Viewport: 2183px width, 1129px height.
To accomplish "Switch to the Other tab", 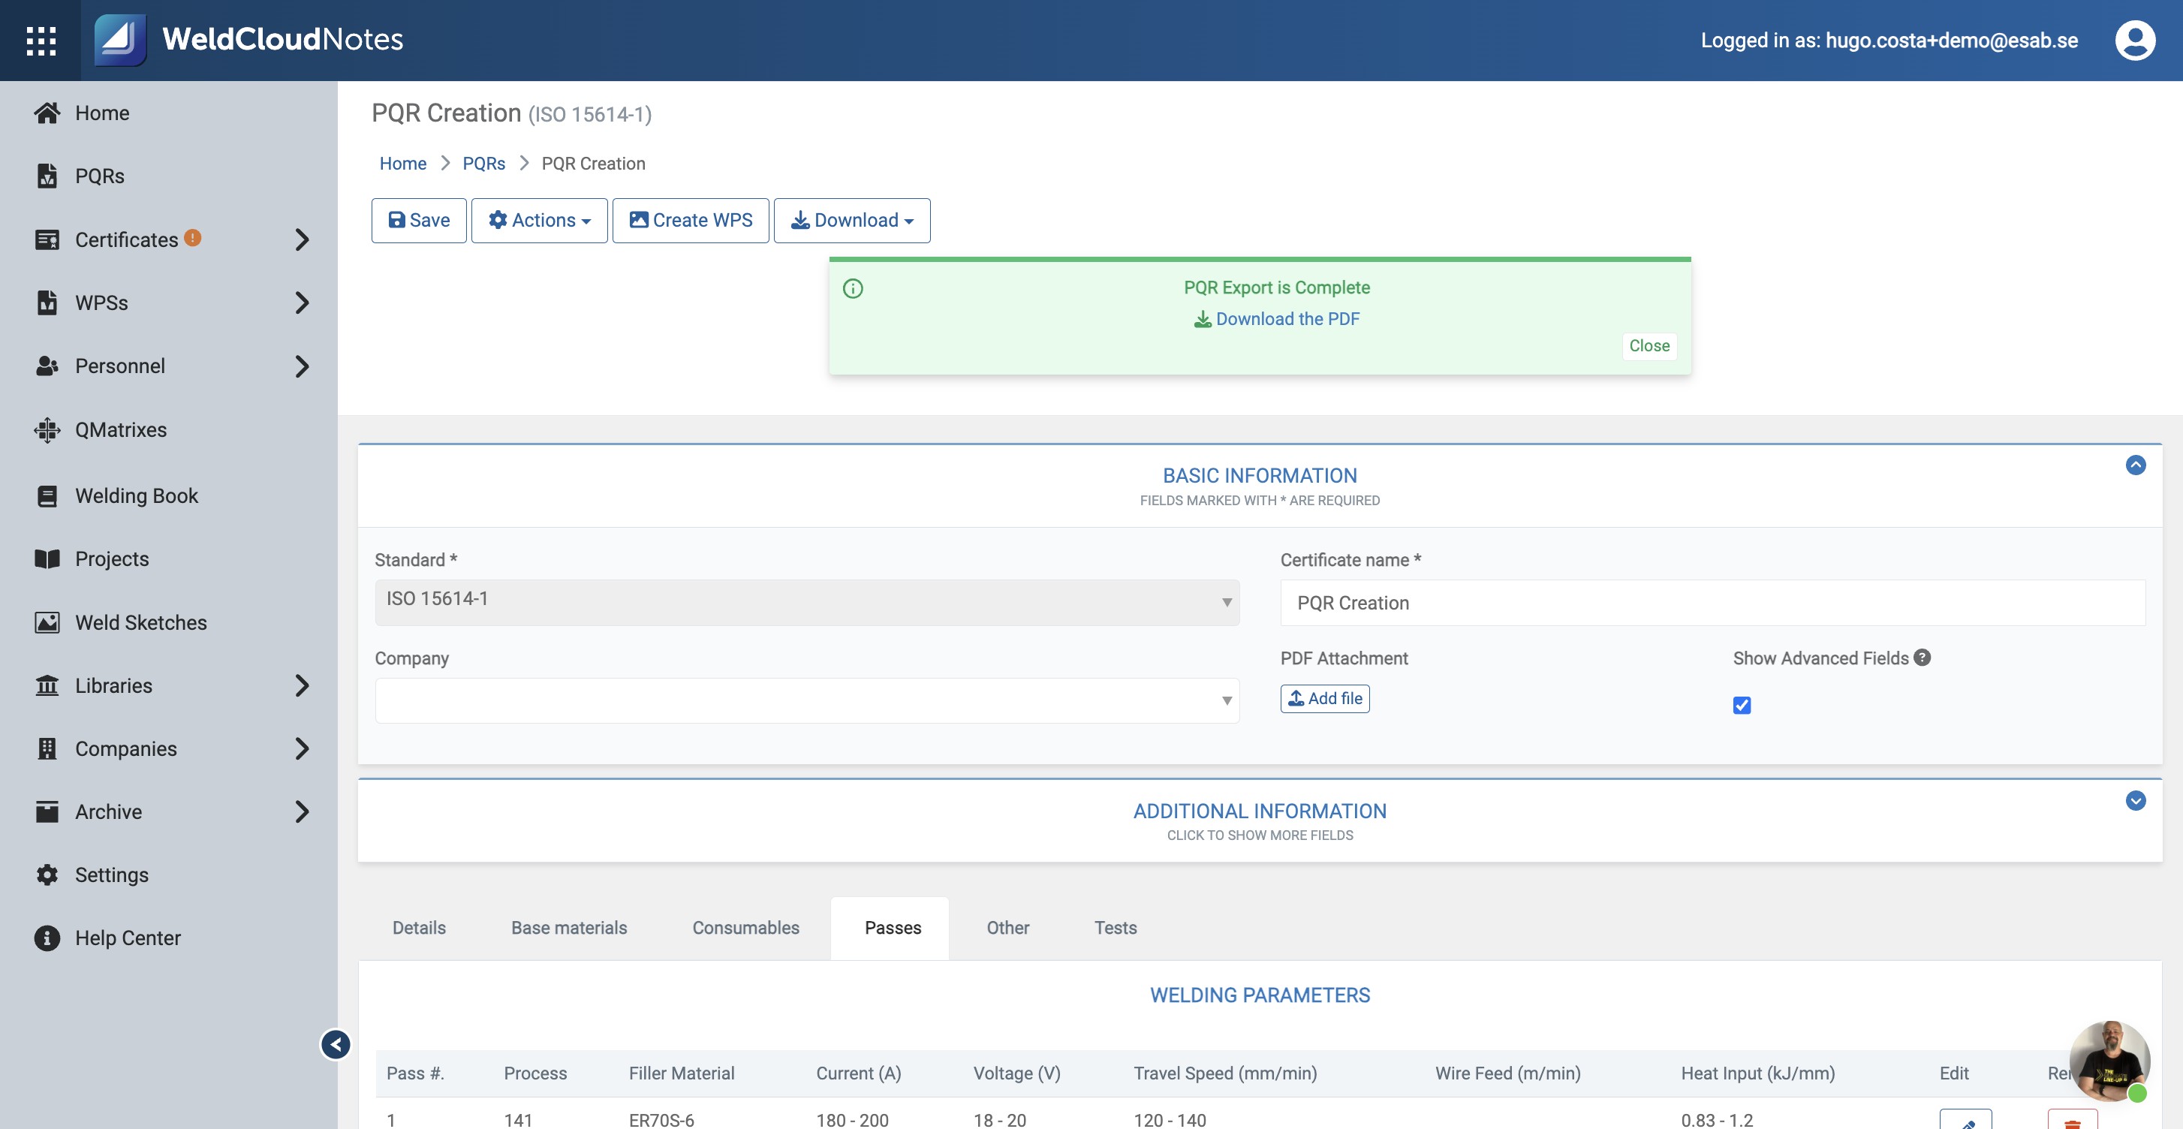I will [1007, 928].
